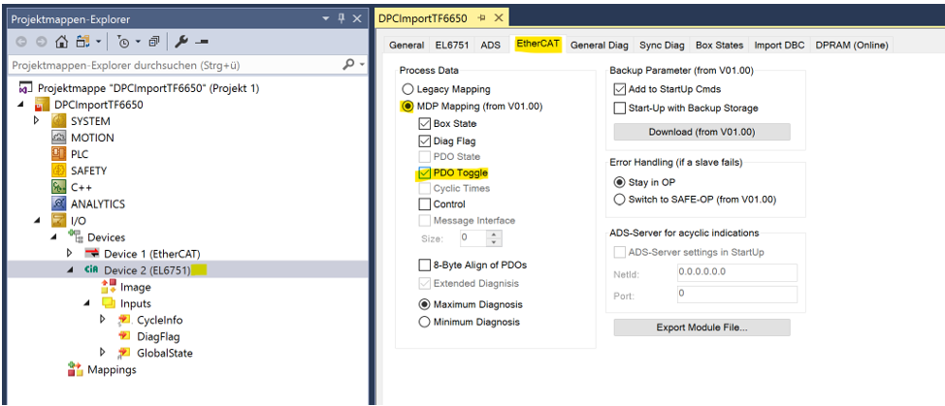This screenshot has width=945, height=406.
Task: Expand Device 1 (EtherCAT)
Action: point(71,253)
